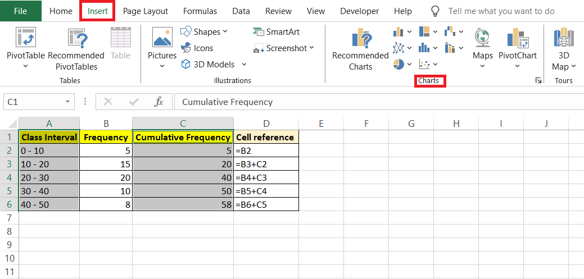Open the PivotTable tool icon
The height and width of the screenshot is (279, 584).
[x=26, y=38]
